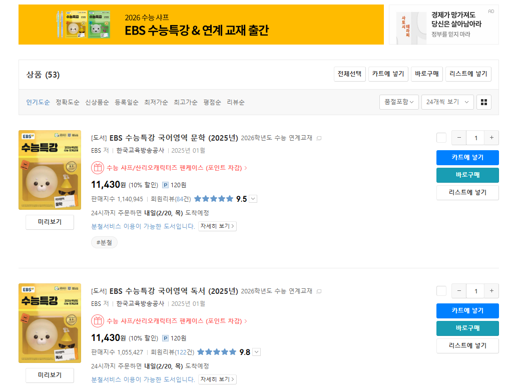Preview 독서 book with 미리보기

50,375
